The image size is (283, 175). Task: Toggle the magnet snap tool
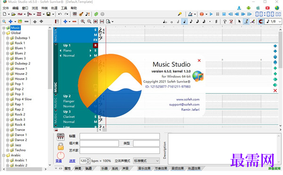(261, 22)
